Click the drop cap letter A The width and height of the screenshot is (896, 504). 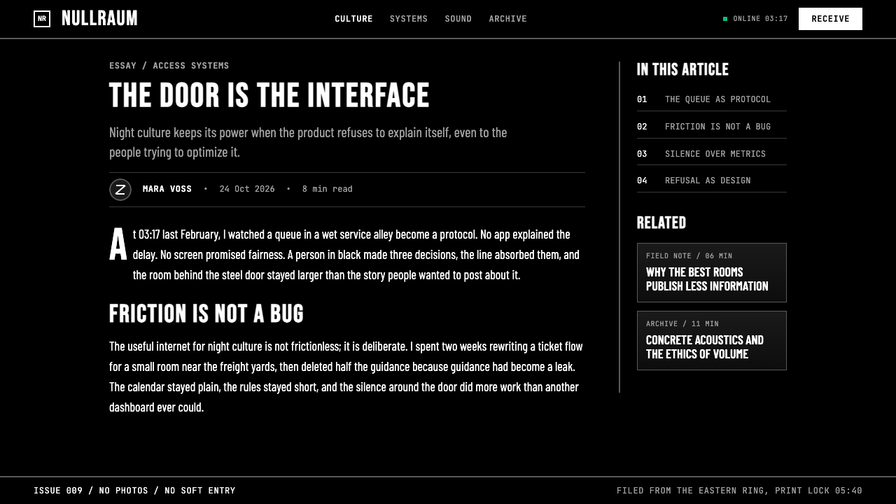click(x=118, y=245)
